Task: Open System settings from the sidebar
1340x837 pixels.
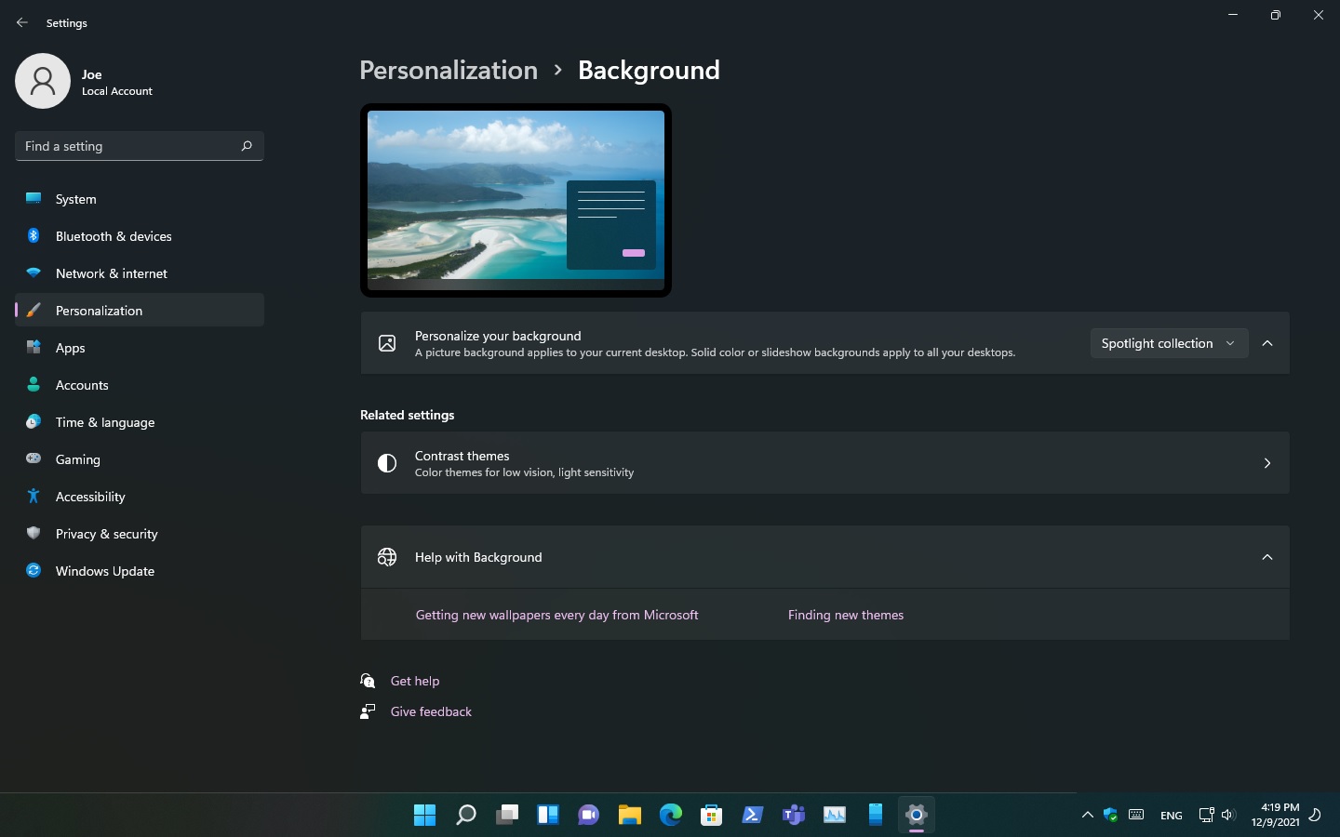Action: coord(74,199)
